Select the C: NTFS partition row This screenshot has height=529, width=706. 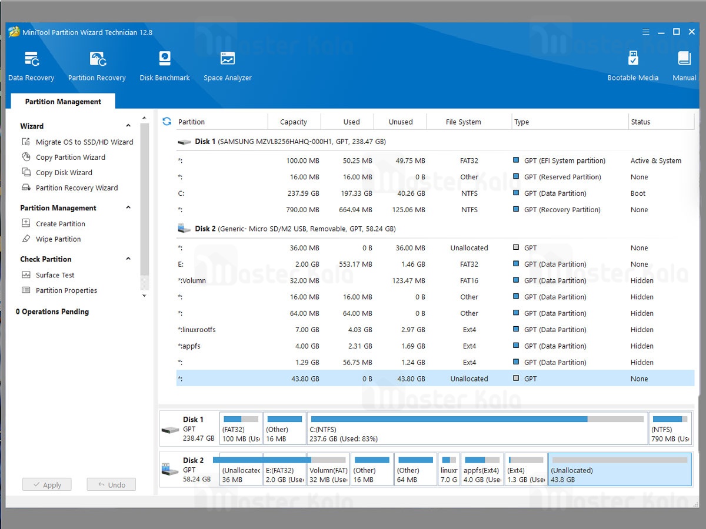pos(435,193)
